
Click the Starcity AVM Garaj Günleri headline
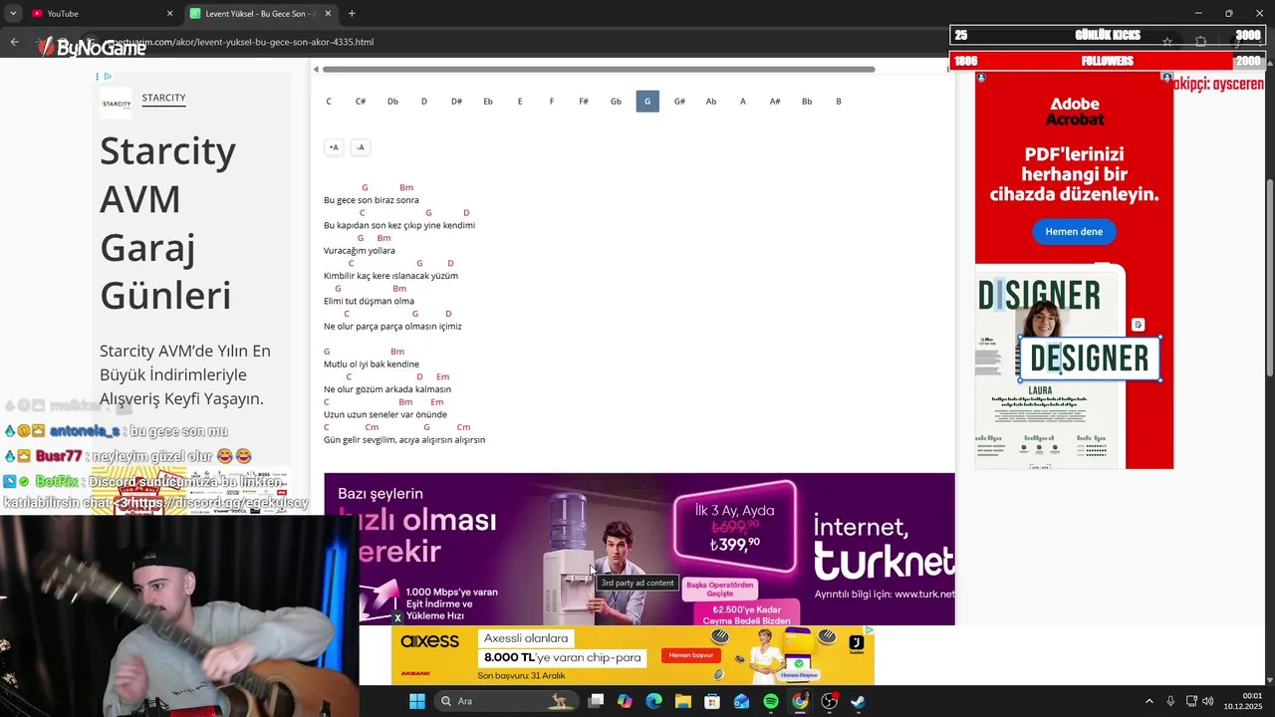pyautogui.click(x=167, y=223)
